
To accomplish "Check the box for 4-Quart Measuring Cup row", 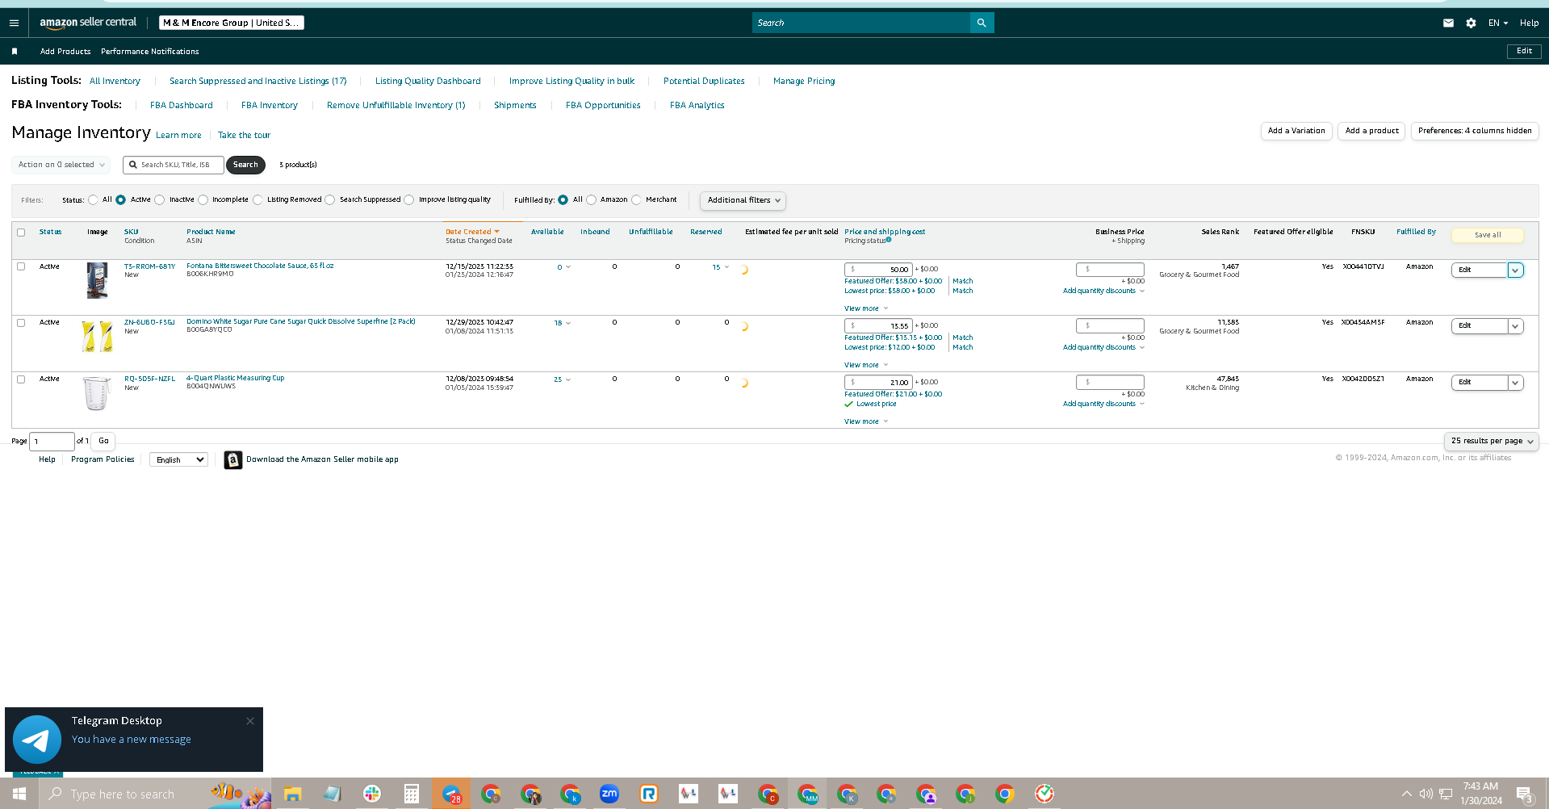I will click(21, 379).
